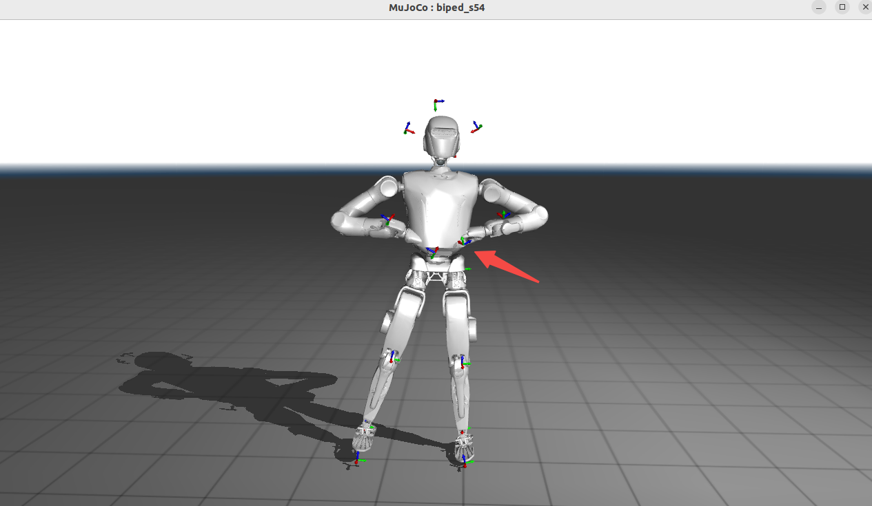Select the robot's head visor
The width and height of the screenshot is (872, 506).
coord(443,137)
